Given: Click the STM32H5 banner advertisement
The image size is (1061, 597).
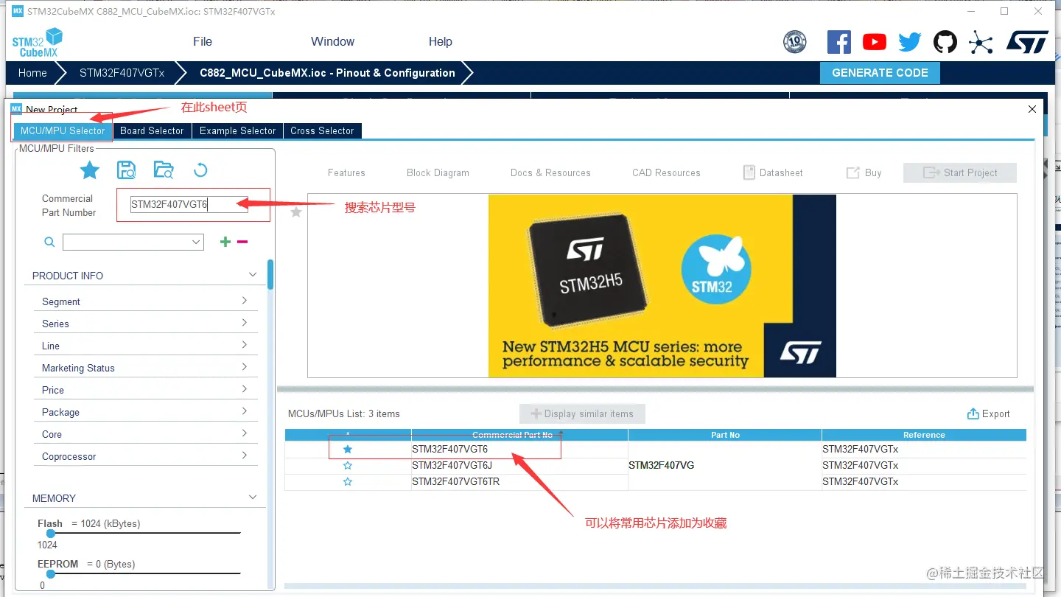Looking at the screenshot, I should tap(662, 286).
